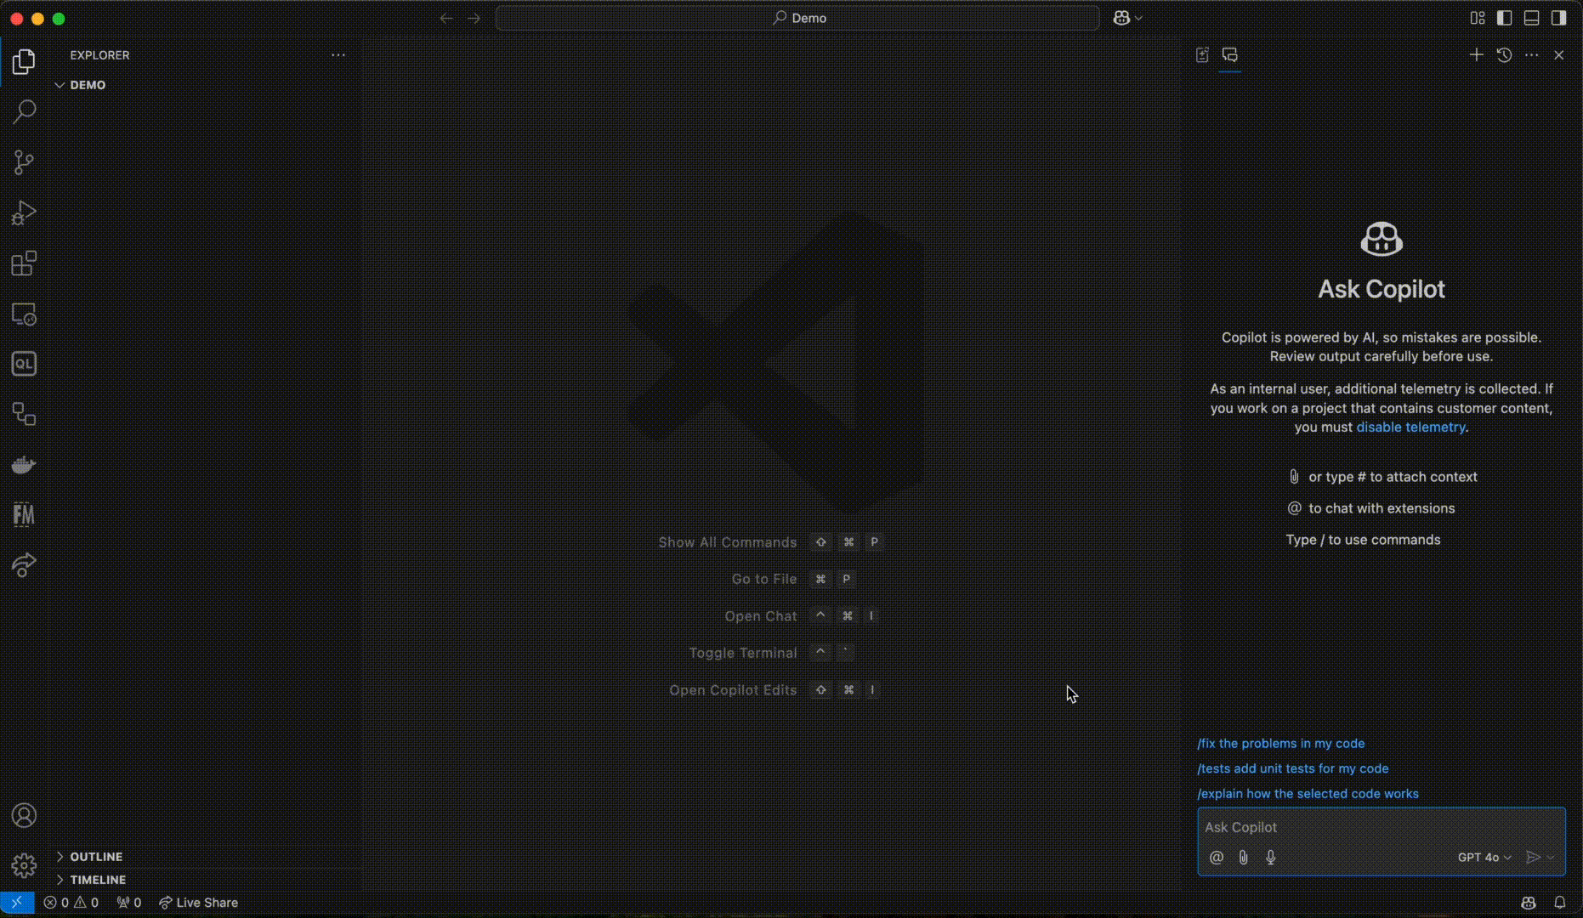Click the @ chat participants icon
This screenshot has width=1583, height=918.
coord(1217,857)
